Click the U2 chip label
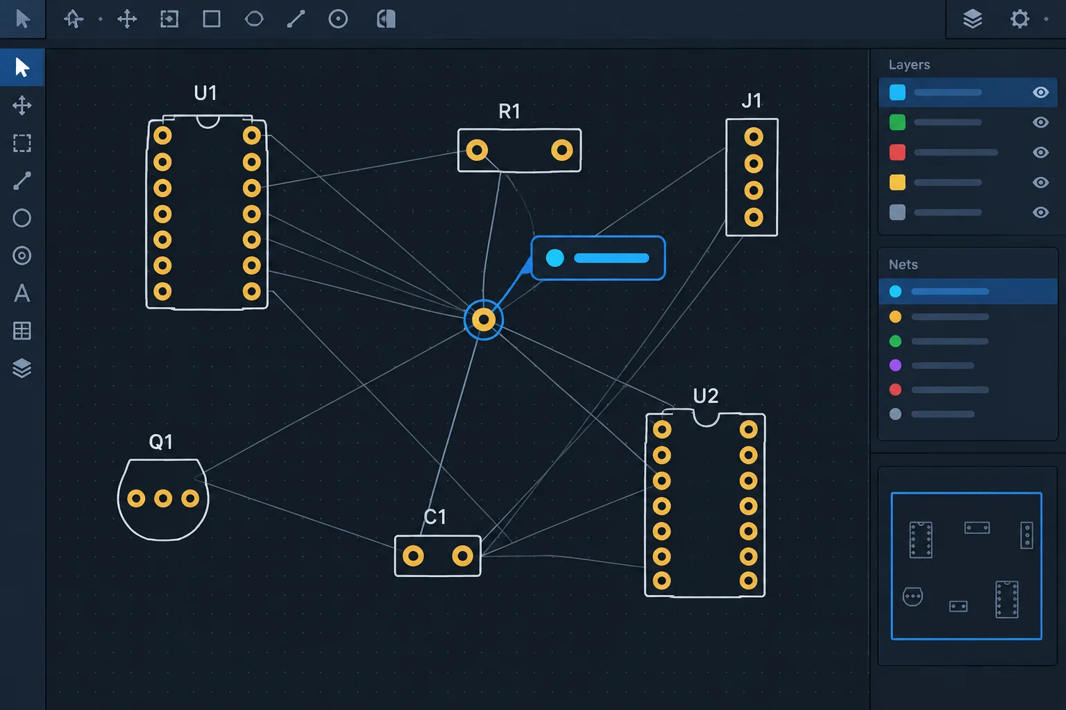The width and height of the screenshot is (1066, 710). pyautogui.click(x=706, y=396)
